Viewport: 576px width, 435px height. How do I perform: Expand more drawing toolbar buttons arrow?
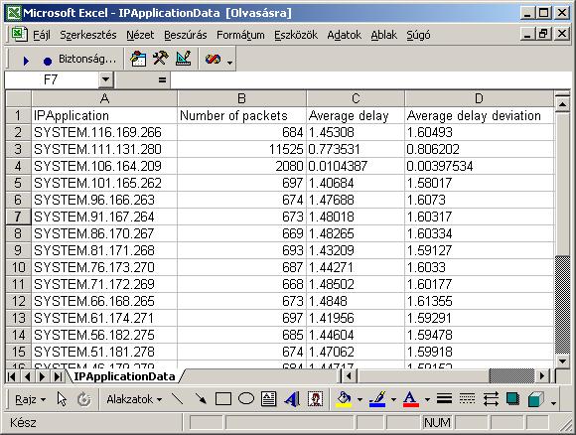point(553,402)
